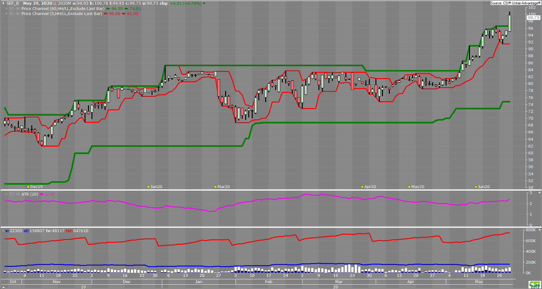Collapse the volume pane using the scale arrow
Image resolution: width=542 pixels, height=289 pixels.
pos(539,230)
